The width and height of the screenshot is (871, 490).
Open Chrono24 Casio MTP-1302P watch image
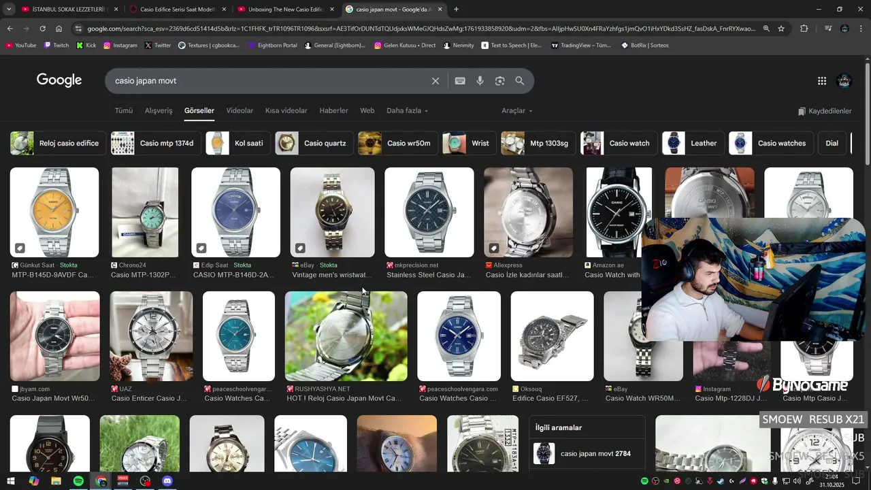[145, 212]
